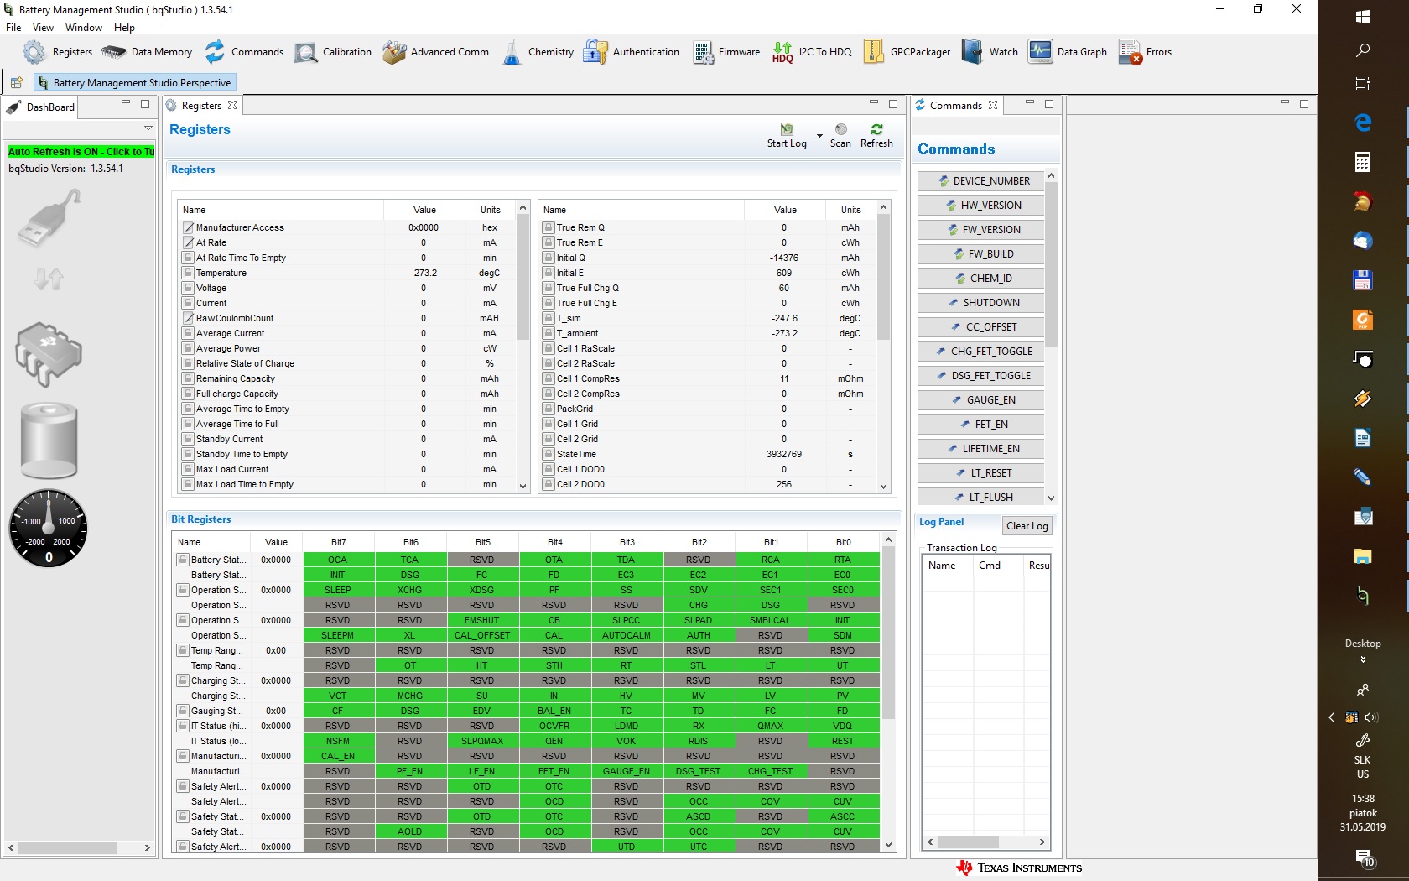Expand the Desktop toolbar chevron in taskbar

coord(1363,659)
